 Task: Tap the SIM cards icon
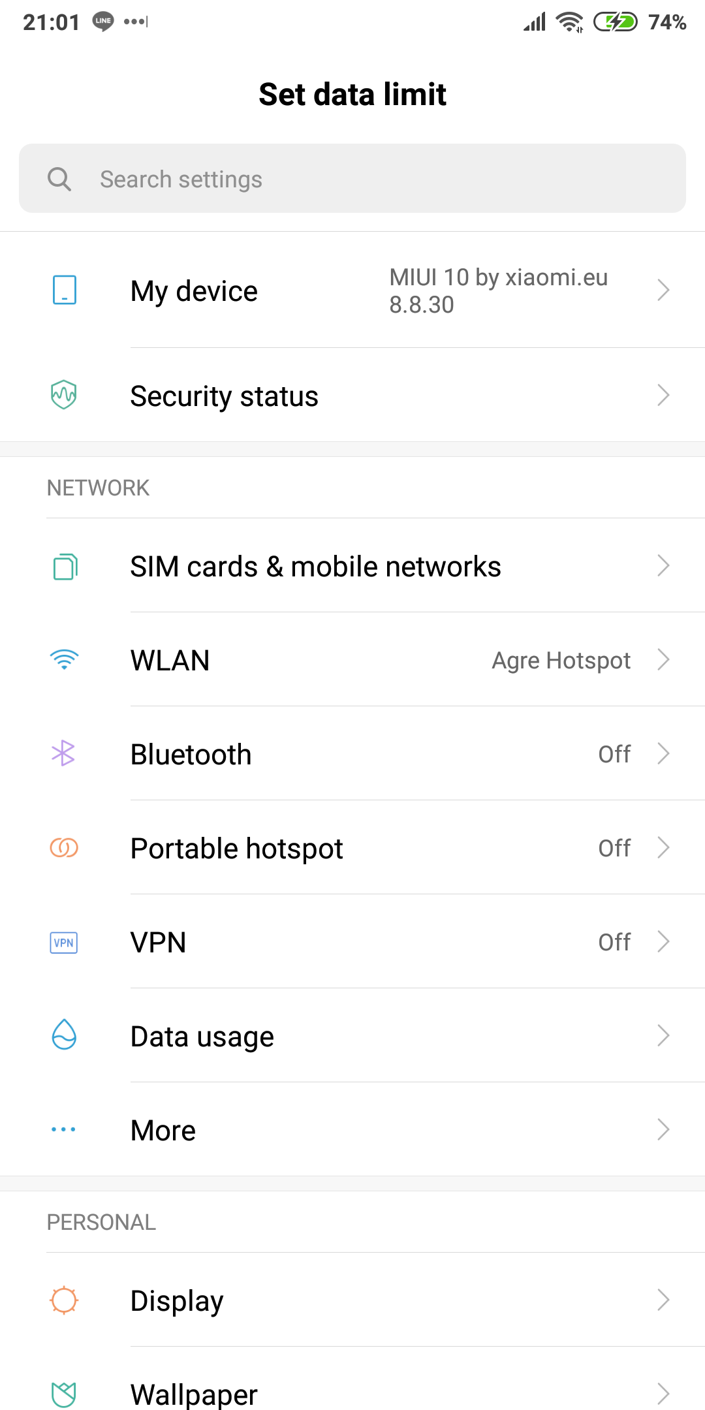tap(65, 566)
